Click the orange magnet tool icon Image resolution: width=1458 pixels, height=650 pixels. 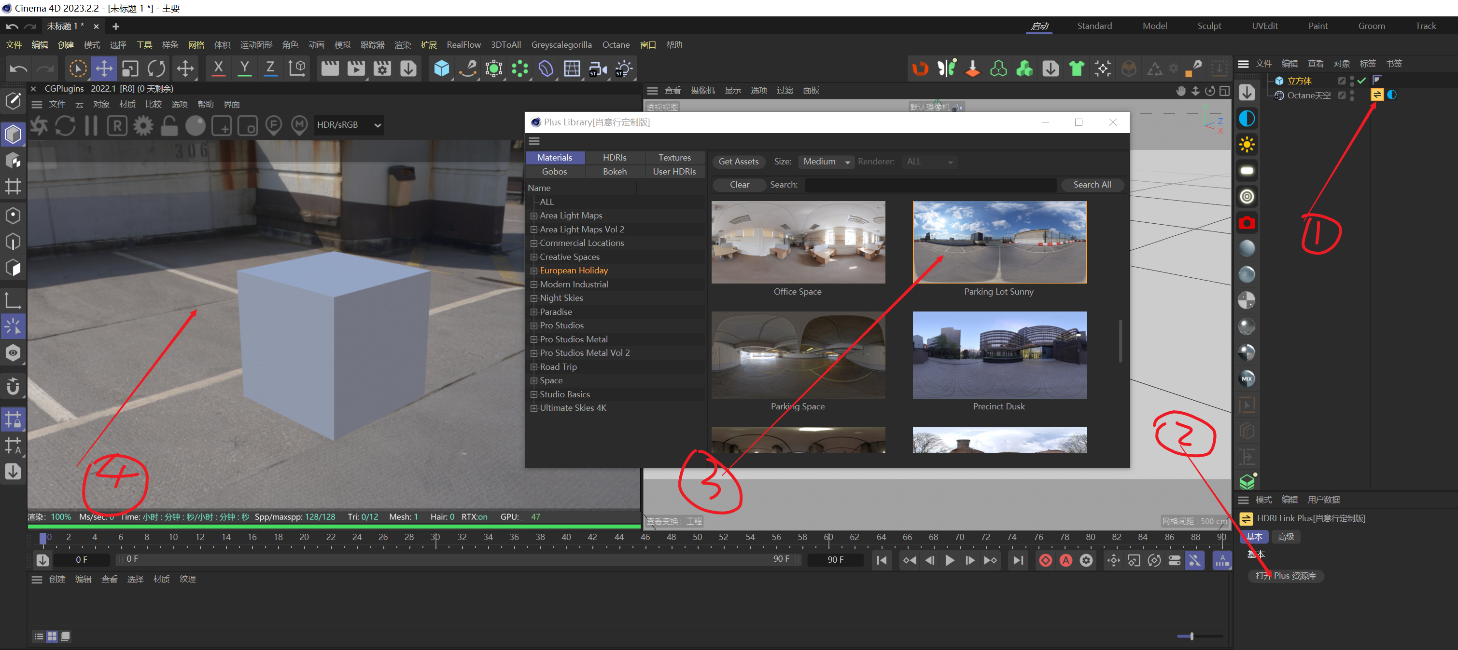pyautogui.click(x=920, y=69)
